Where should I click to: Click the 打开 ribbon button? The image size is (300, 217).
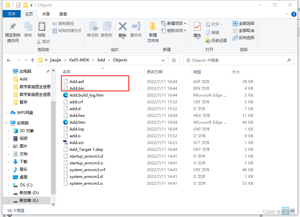[x=214, y=24]
